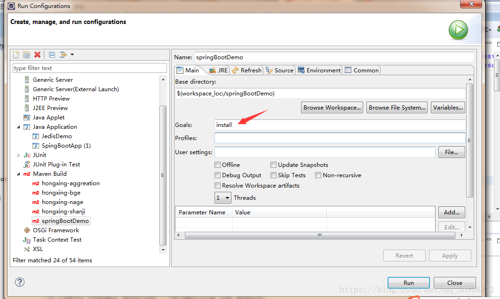Click the type filter text field

point(89,68)
